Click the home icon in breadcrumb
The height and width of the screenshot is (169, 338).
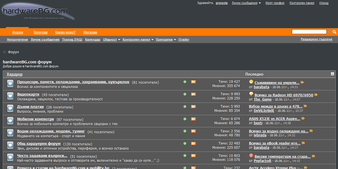click(5, 52)
